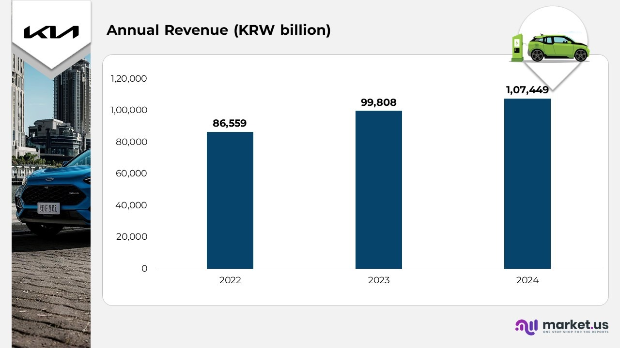Click the 1,07,449 data label
The image size is (620, 348).
[x=527, y=90]
